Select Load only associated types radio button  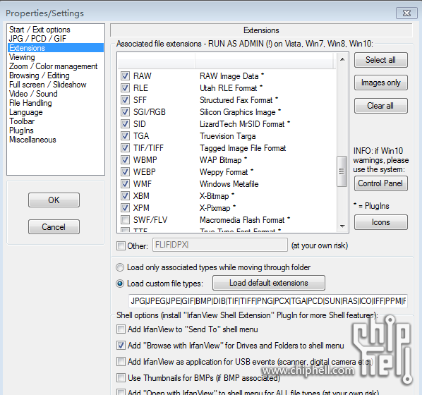[120, 267]
